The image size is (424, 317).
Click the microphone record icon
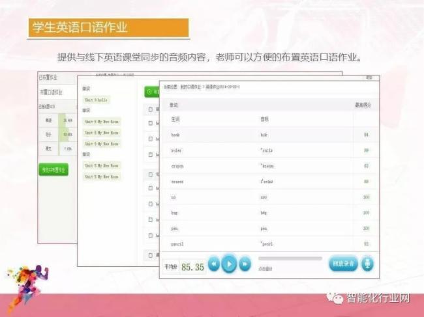pyautogui.click(x=369, y=264)
